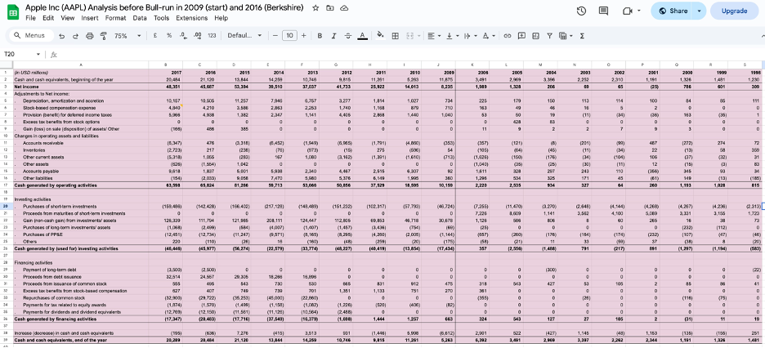765x348 pixels.
Task: Decrease the font size with minus
Action: (275, 36)
